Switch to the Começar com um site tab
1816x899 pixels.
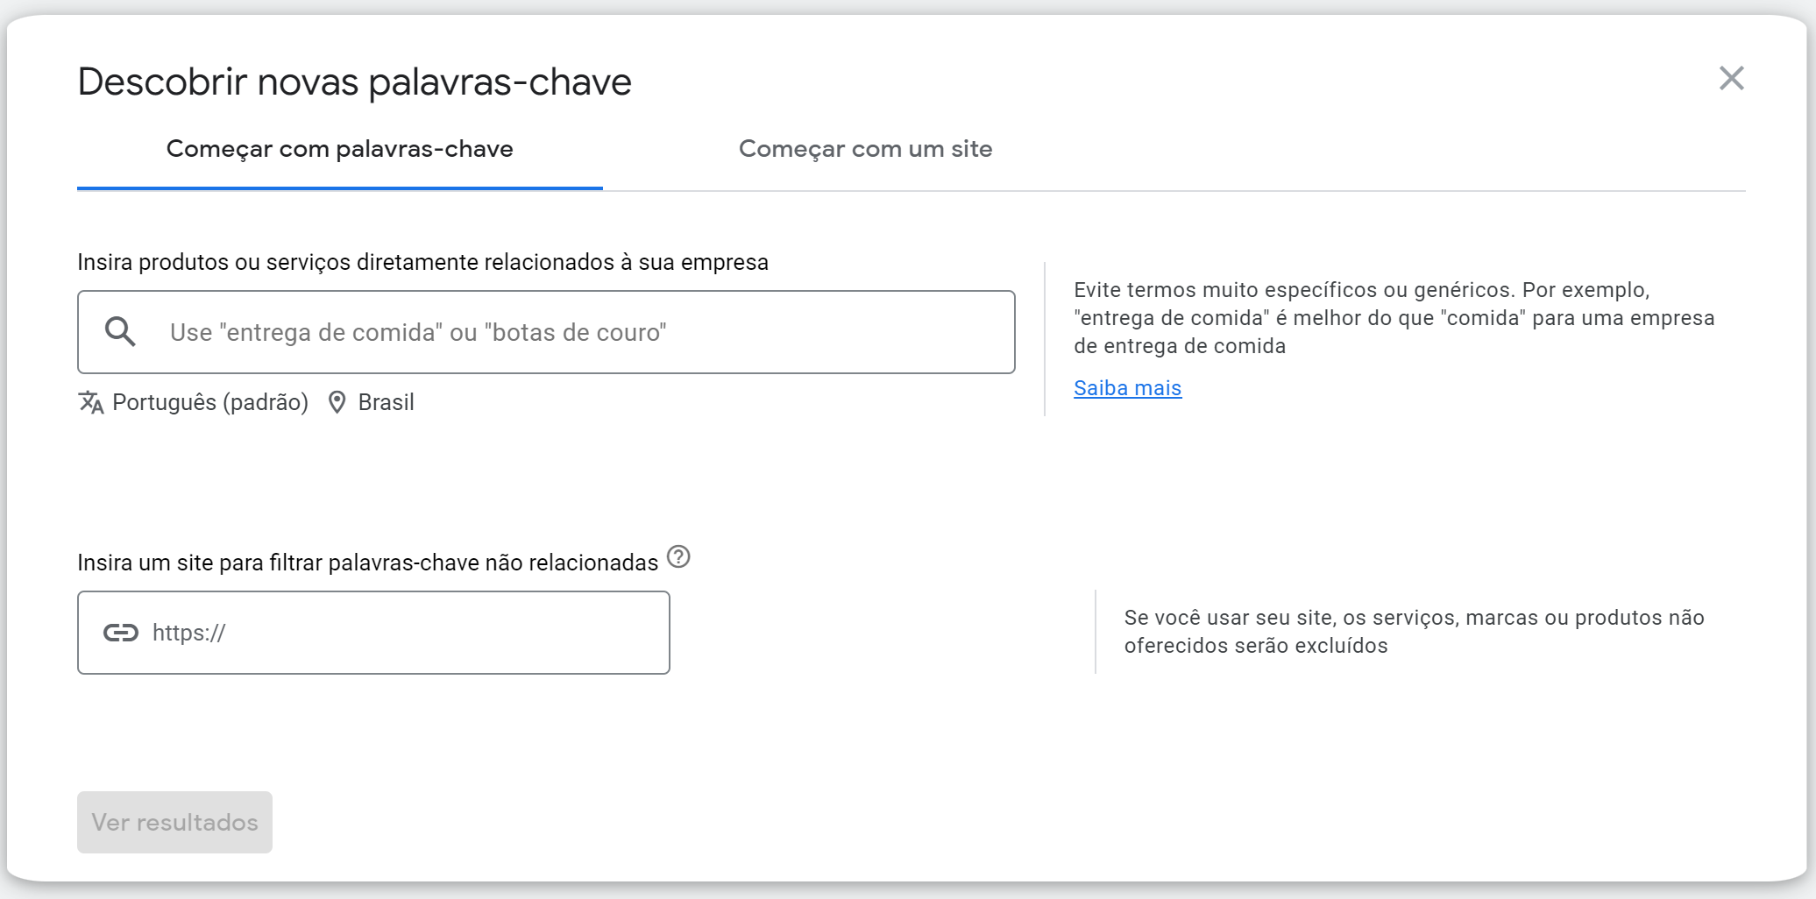pos(865,149)
